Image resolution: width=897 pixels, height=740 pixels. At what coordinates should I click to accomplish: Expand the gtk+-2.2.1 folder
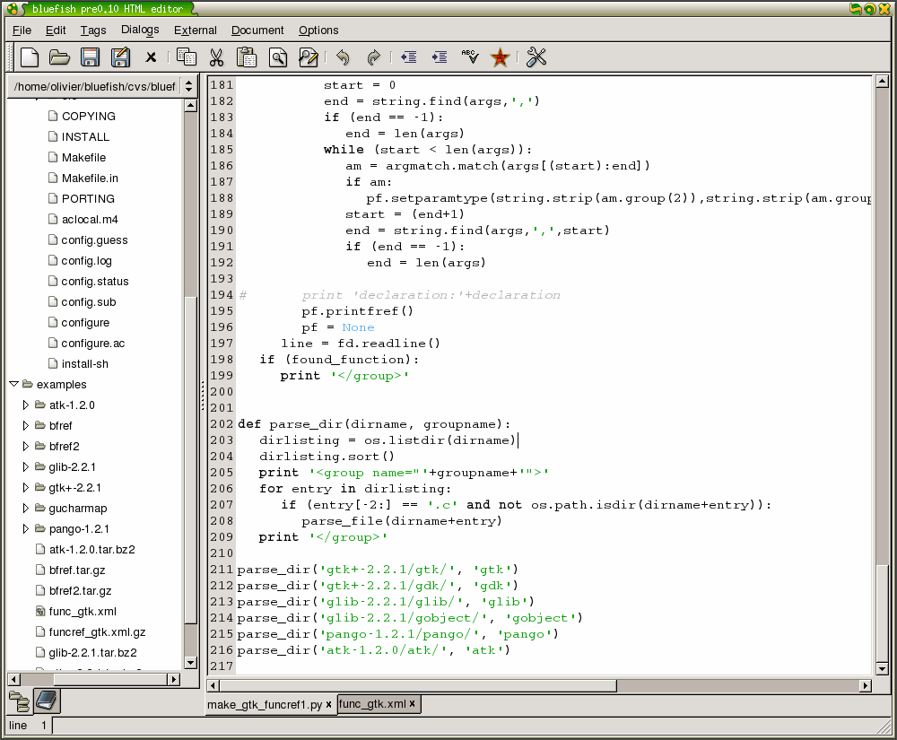click(26, 488)
